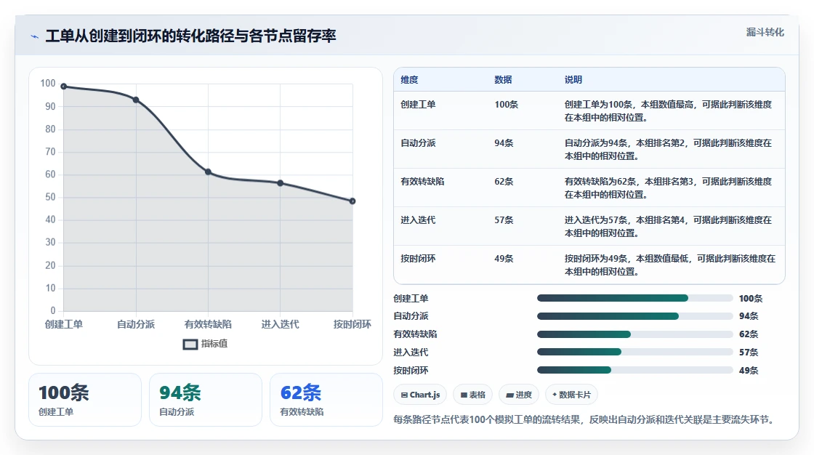Click the 57条 value in table
The width and height of the screenshot is (814, 455).
[504, 220]
